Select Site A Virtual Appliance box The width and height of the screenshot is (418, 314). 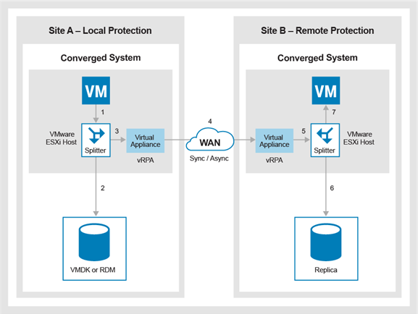[x=146, y=140]
